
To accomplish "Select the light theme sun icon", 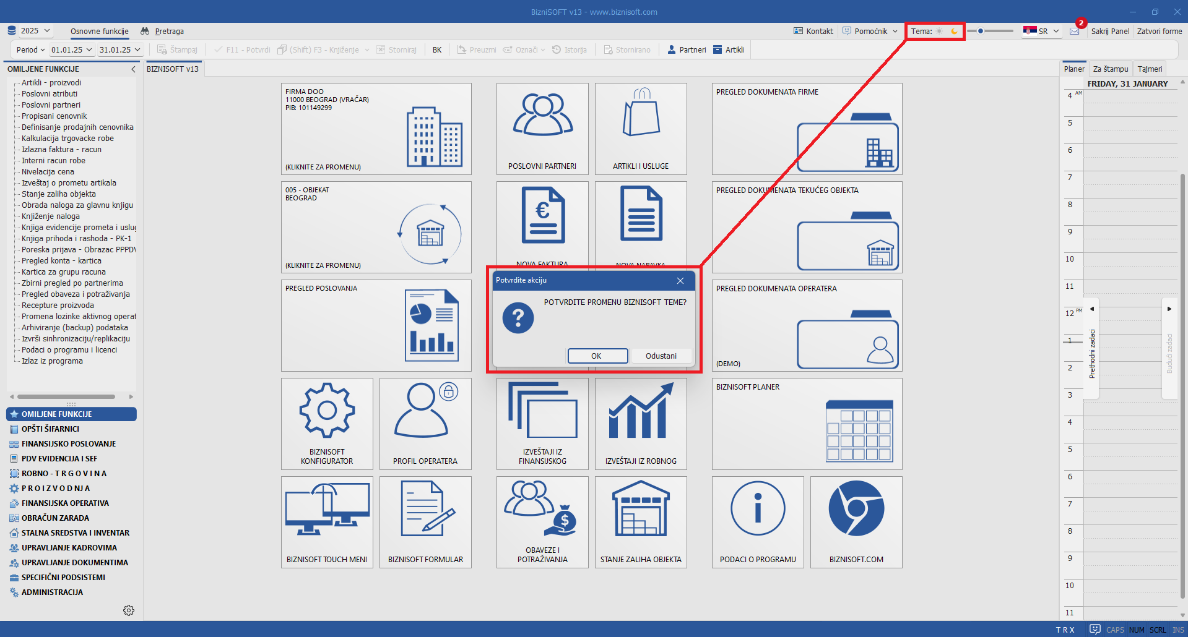I will click(x=939, y=31).
